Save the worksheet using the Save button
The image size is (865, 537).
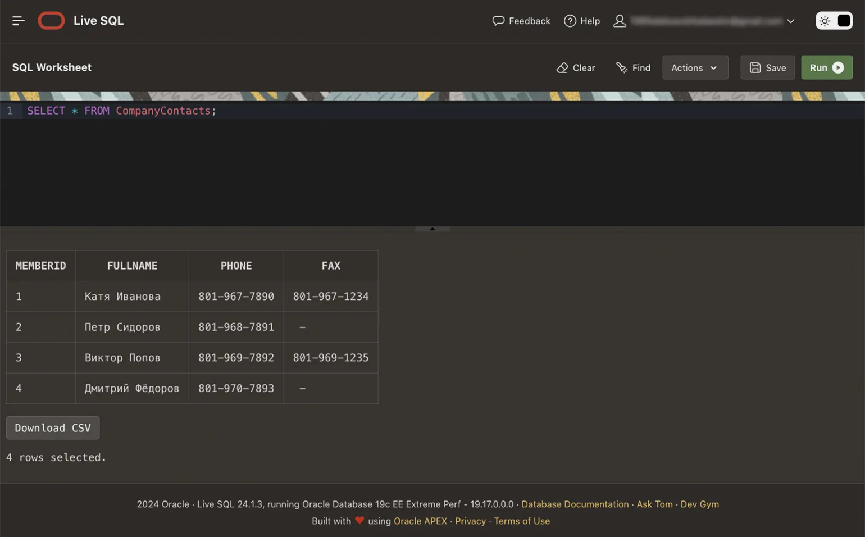coord(767,67)
